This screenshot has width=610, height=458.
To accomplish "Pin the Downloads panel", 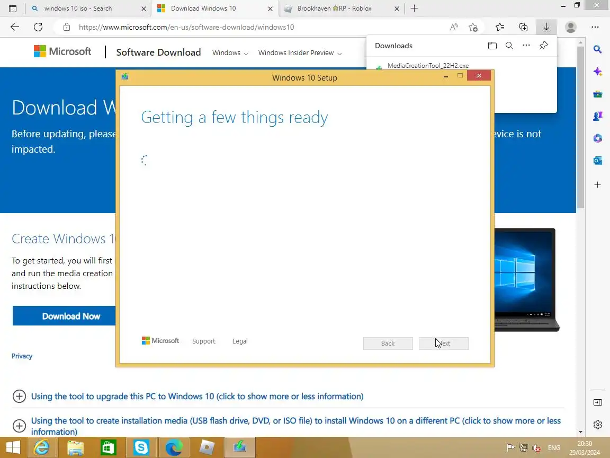I will click(543, 45).
